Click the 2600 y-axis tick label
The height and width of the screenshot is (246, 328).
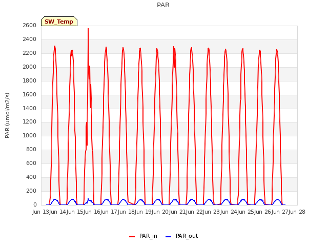click(x=30, y=26)
